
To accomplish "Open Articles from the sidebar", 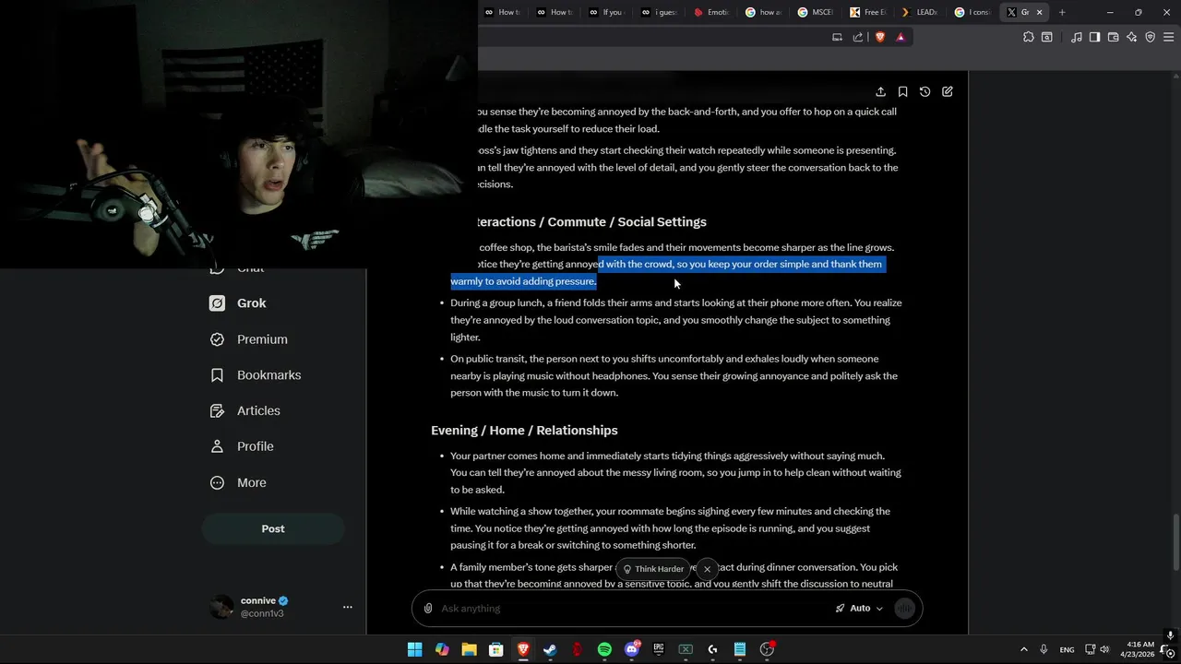I will pos(245,410).
